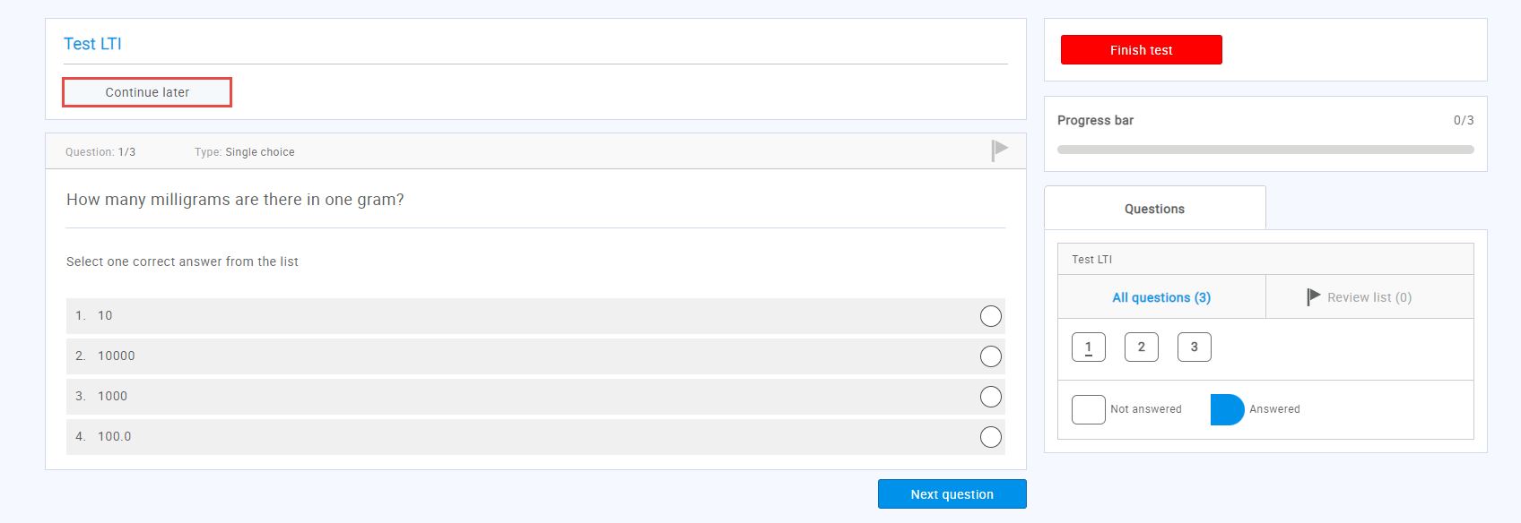
Task: Select answer option 10
Action: [x=990, y=316]
